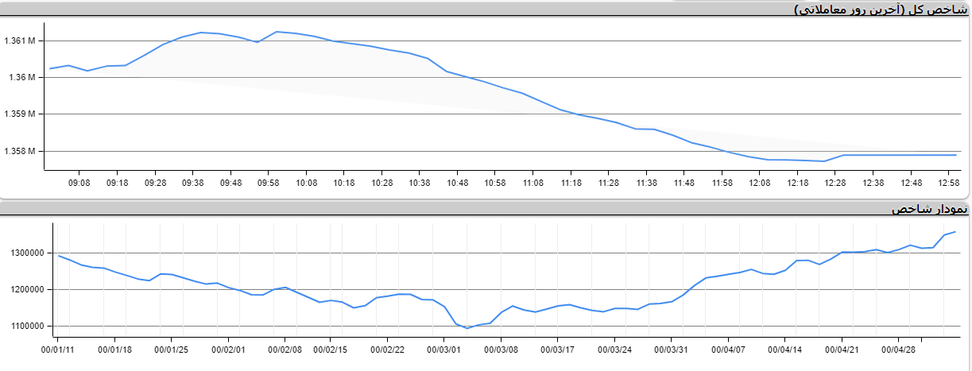
Task: Click the 1.36 M y-axis label
Action: [22, 77]
